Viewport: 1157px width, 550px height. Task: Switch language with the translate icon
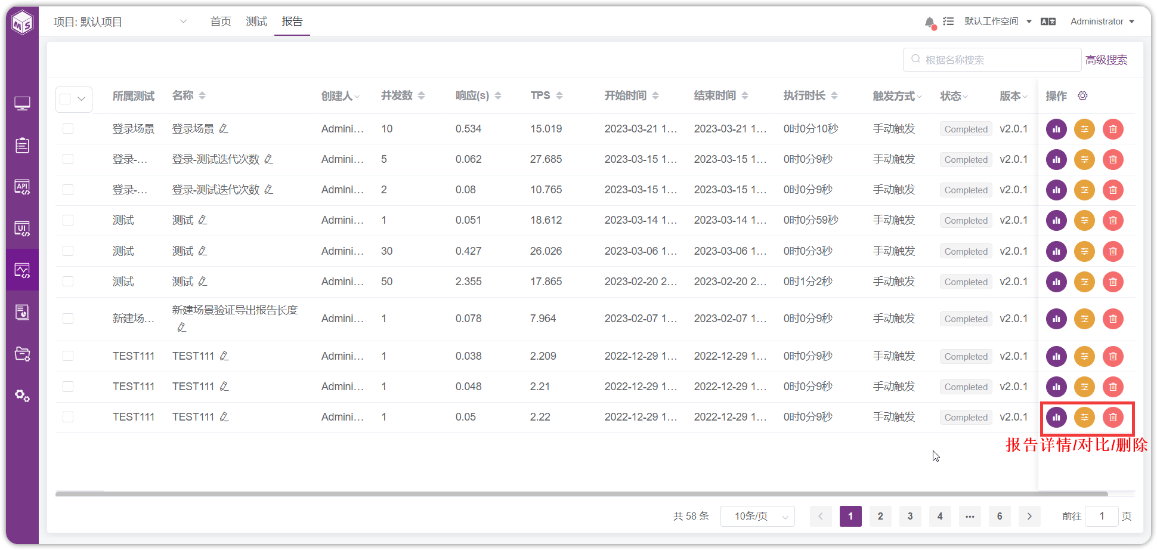tap(1048, 21)
